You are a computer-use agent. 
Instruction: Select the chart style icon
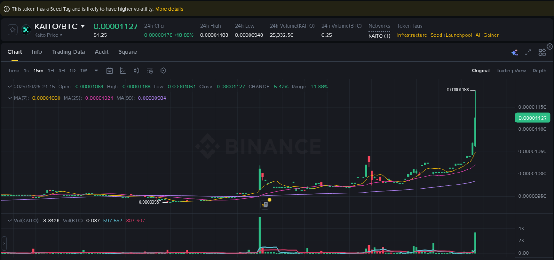[122, 70]
